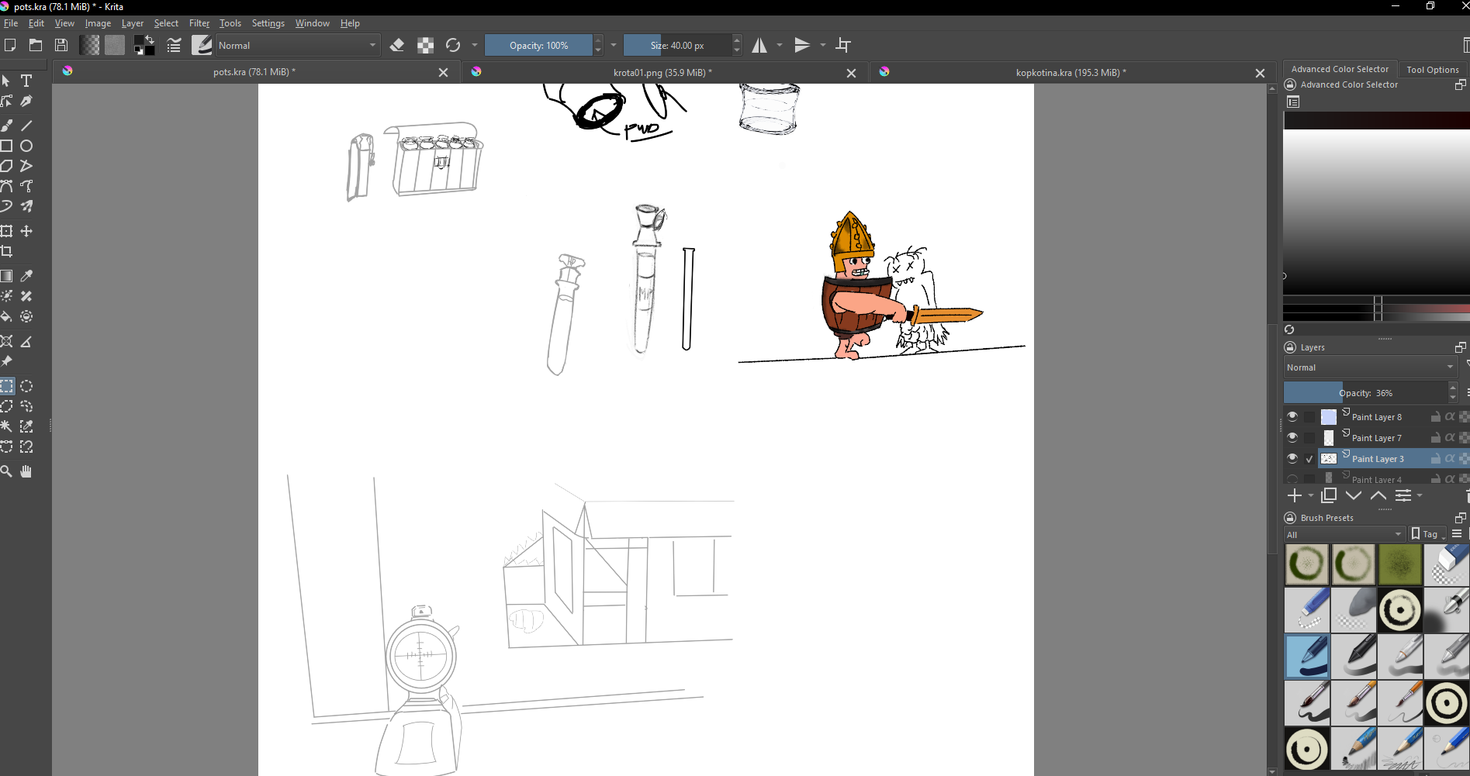Save the document using toolbar icon
This screenshot has width=1470, height=776.
61,45
